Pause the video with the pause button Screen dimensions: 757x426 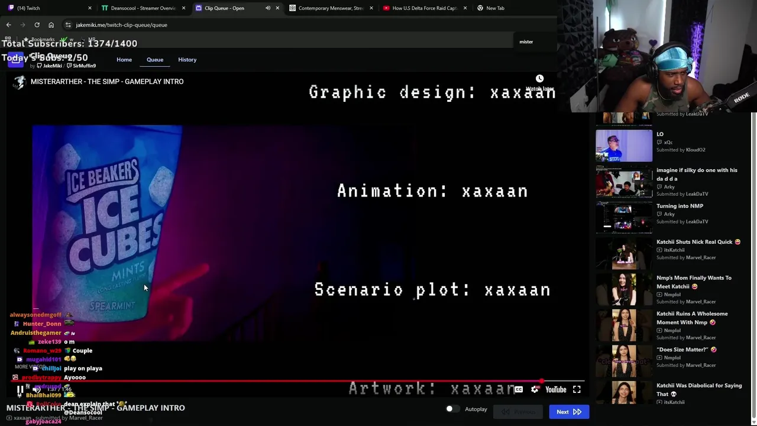pyautogui.click(x=20, y=390)
